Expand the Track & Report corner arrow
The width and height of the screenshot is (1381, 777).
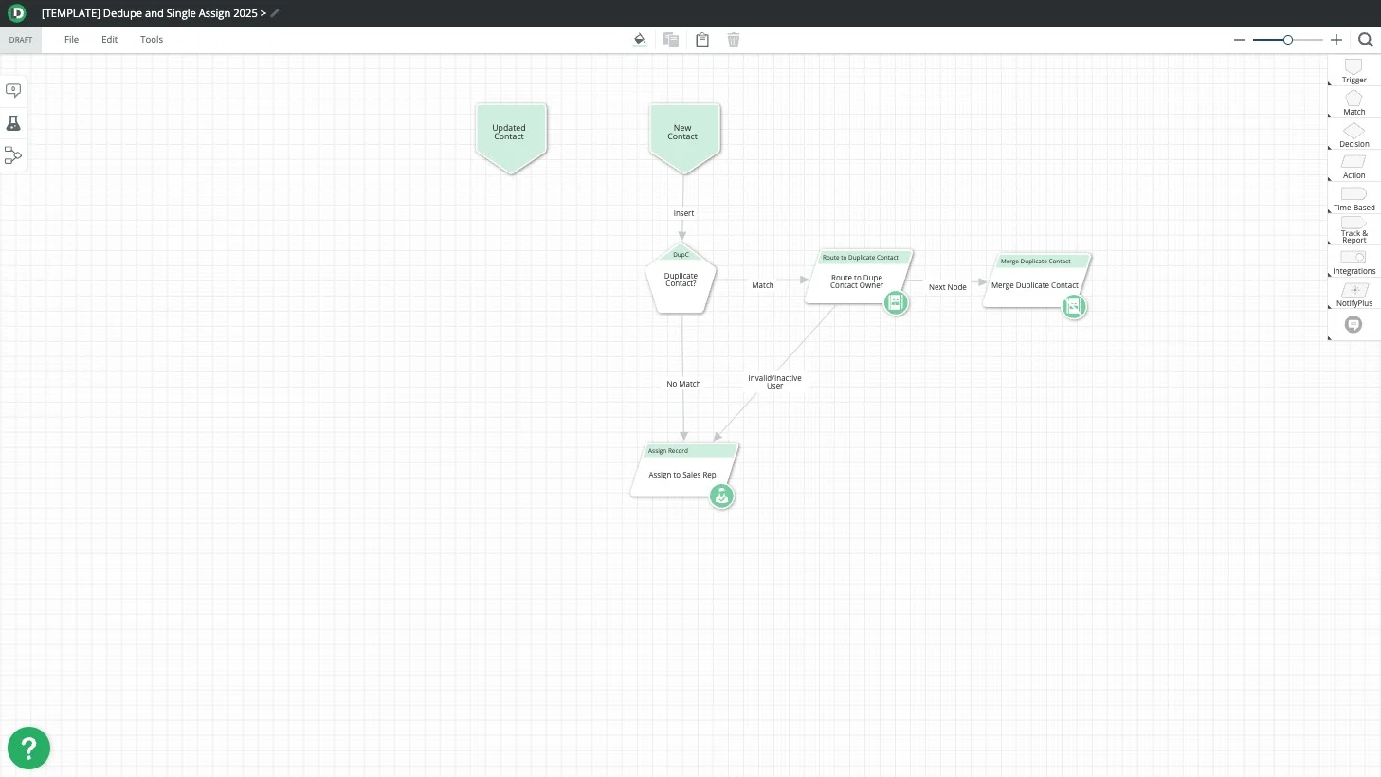point(1330,244)
